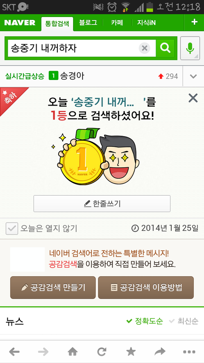The image size is (204, 363).
Task: Click the 공감검색 만들기 button
Action: 53,288
